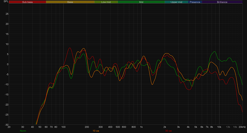Click the 7k frequency axis label
The width and height of the screenshot is (247, 133).
(207, 127)
